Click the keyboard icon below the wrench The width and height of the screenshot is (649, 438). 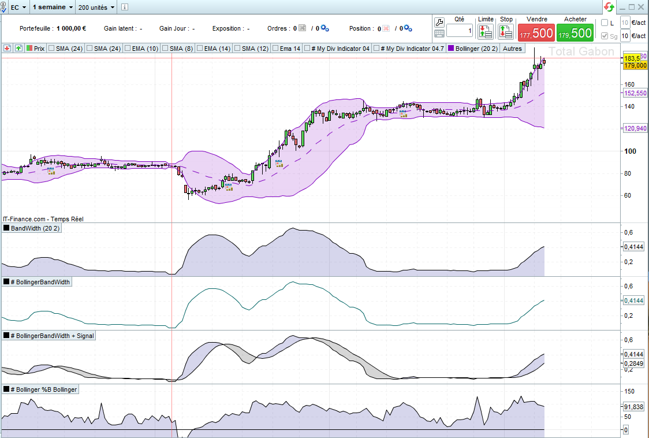pyautogui.click(x=439, y=34)
